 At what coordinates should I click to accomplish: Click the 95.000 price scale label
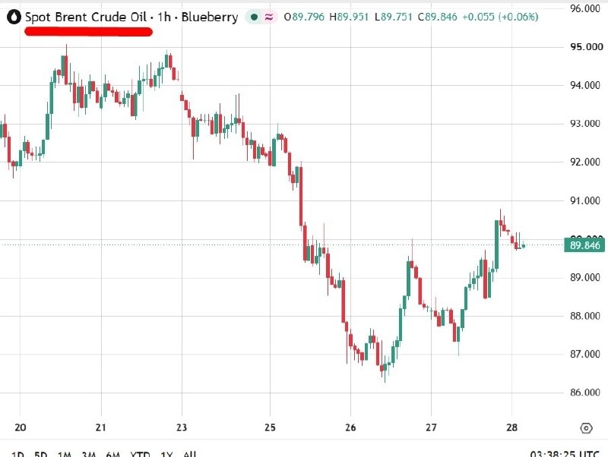point(586,47)
